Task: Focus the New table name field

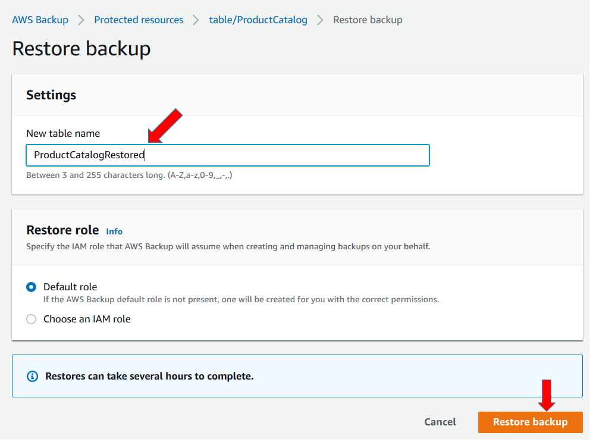Action: 228,155
